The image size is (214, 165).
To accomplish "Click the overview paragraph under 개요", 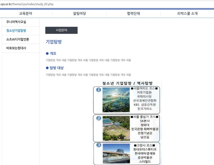I will tap(88, 60).
